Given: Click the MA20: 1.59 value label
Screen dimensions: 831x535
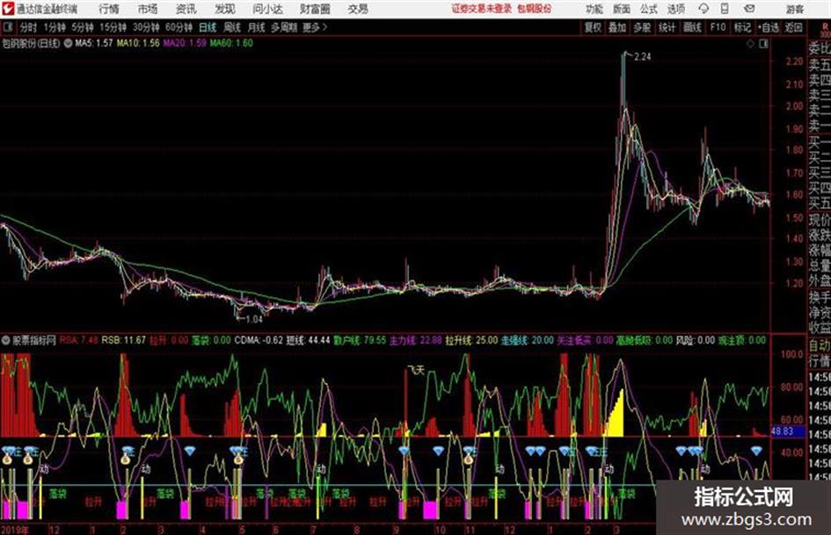Looking at the screenshot, I should click(185, 43).
